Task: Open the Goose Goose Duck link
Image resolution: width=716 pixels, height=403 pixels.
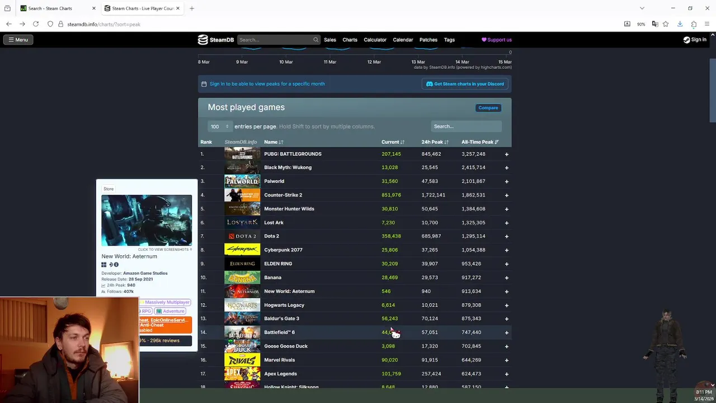Action: tap(286, 346)
